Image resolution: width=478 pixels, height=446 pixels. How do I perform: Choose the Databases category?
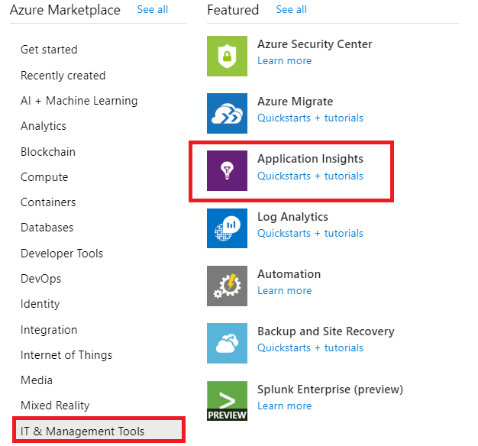pyautogui.click(x=47, y=228)
